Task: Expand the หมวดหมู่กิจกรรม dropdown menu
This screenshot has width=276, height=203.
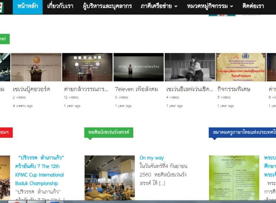Action: click(x=210, y=6)
